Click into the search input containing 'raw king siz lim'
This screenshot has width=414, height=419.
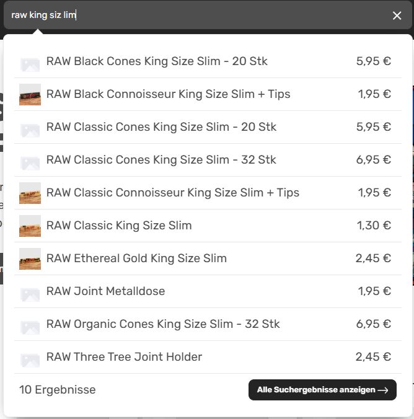(186, 15)
